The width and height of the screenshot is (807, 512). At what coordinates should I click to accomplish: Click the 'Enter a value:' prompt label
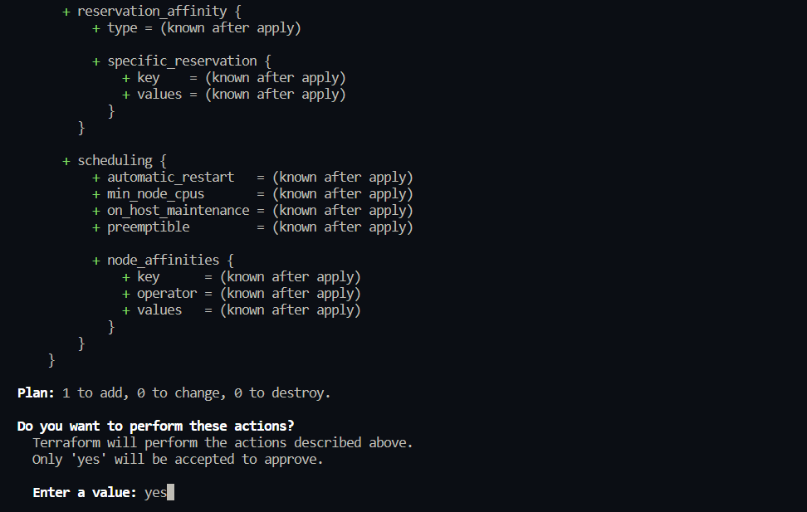point(84,492)
